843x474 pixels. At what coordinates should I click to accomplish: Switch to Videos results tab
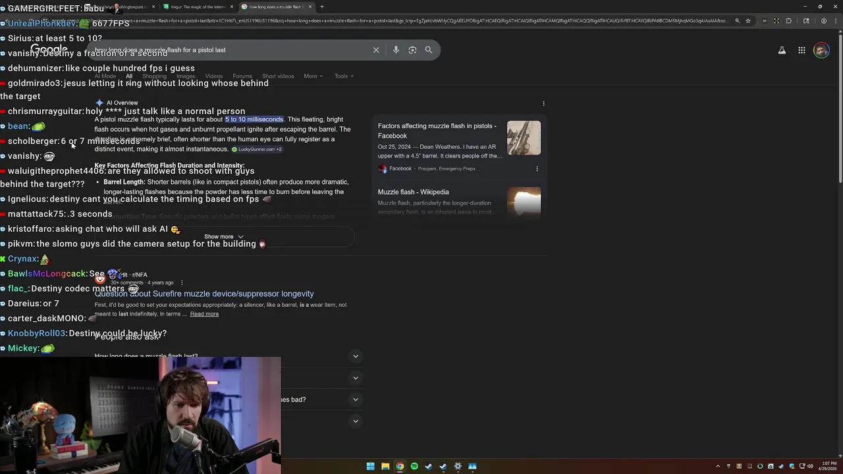point(214,76)
